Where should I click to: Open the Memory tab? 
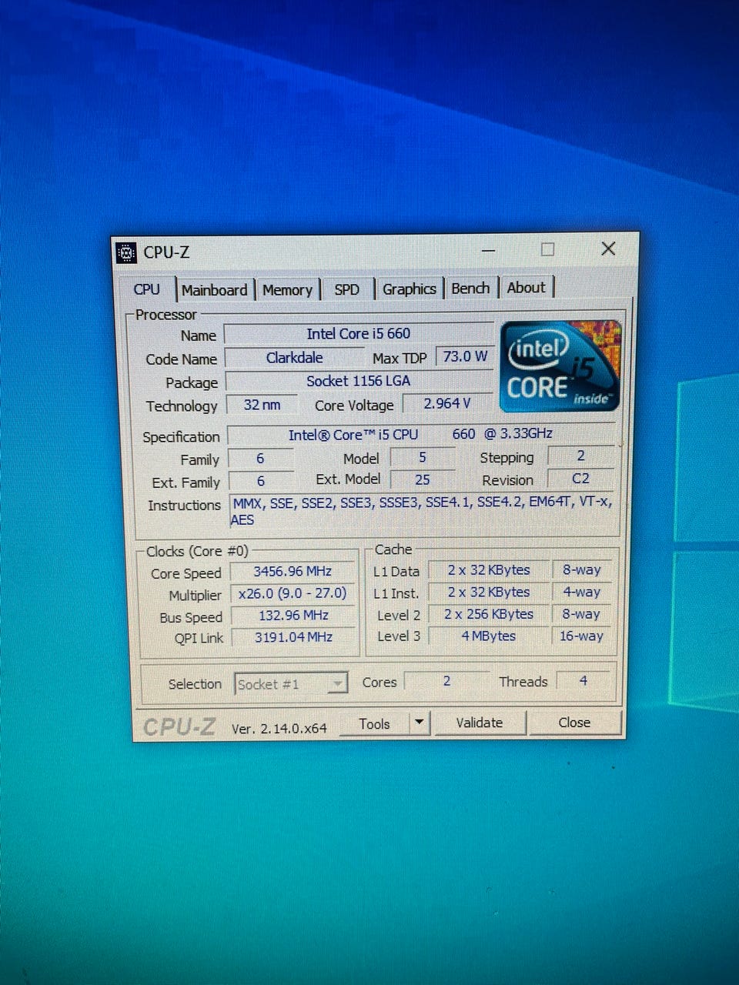click(287, 290)
